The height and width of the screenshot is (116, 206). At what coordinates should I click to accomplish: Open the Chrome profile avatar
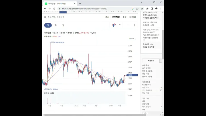click(156, 9)
